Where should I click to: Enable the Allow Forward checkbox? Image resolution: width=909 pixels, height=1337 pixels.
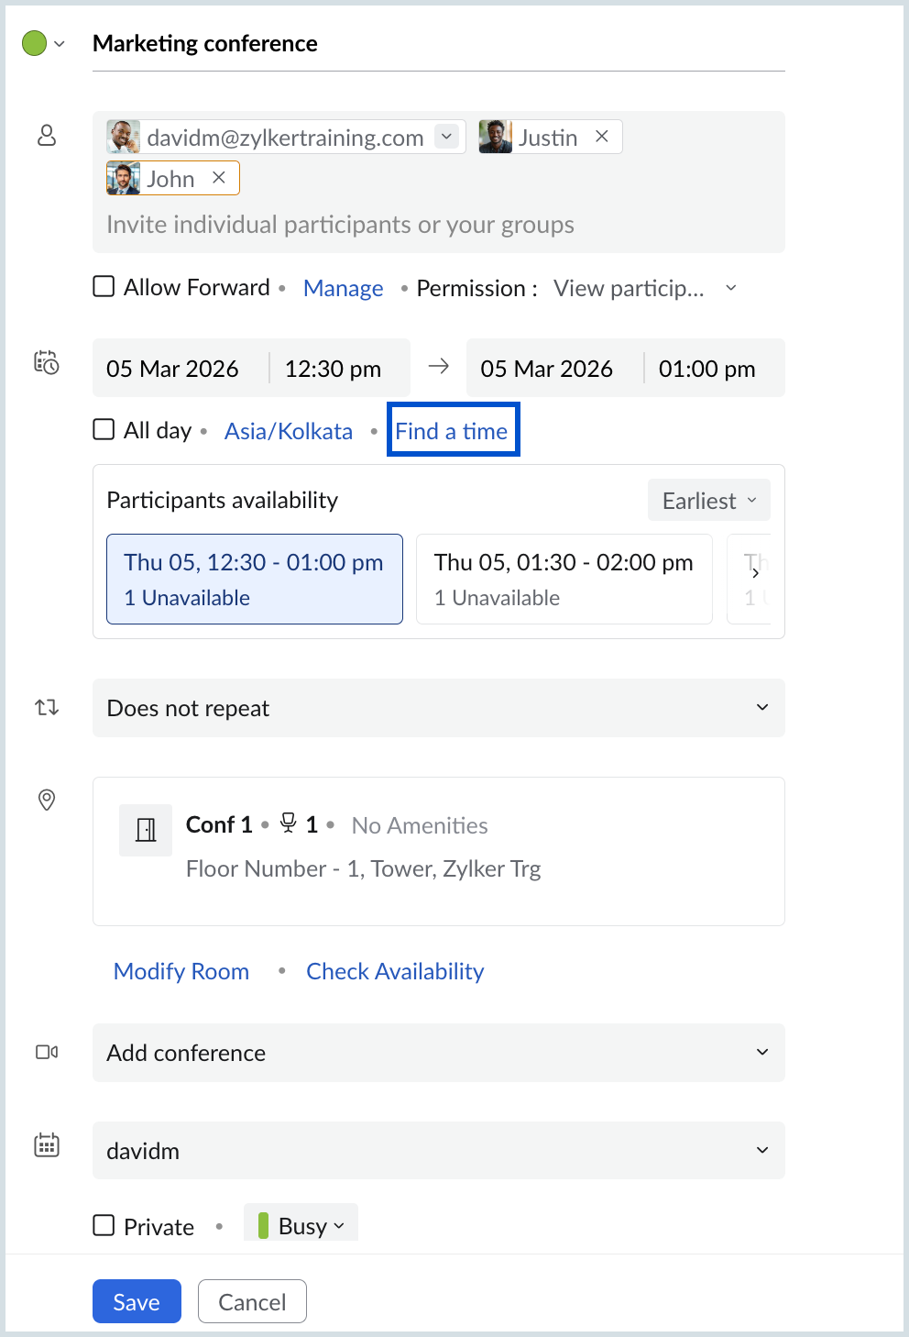tap(104, 287)
